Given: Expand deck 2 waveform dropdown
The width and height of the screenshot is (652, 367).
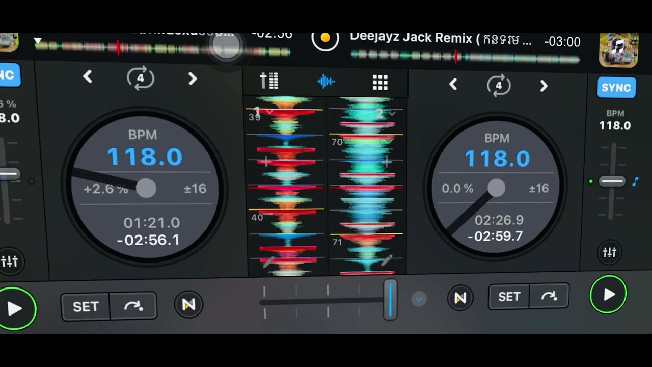Looking at the screenshot, I should coord(392,114).
